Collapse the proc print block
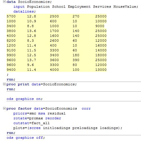The width and height of the screenshot is (141, 141). [x=4, y=84]
